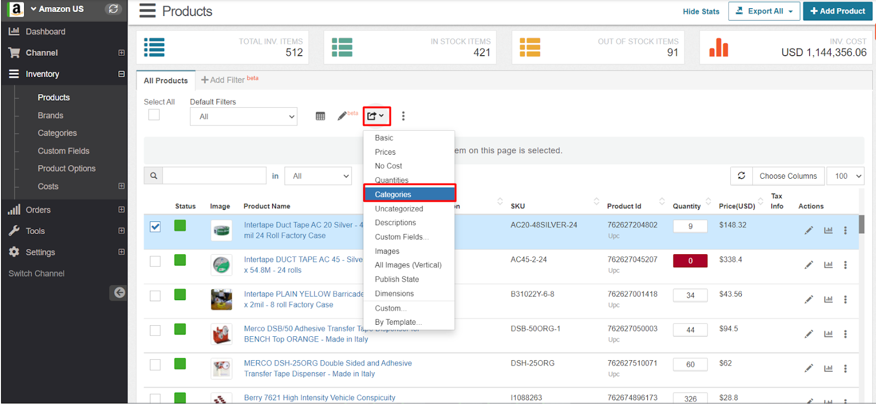Image resolution: width=876 pixels, height=404 pixels.
Task: Toggle the Select All checkbox
Action: pyautogui.click(x=154, y=115)
